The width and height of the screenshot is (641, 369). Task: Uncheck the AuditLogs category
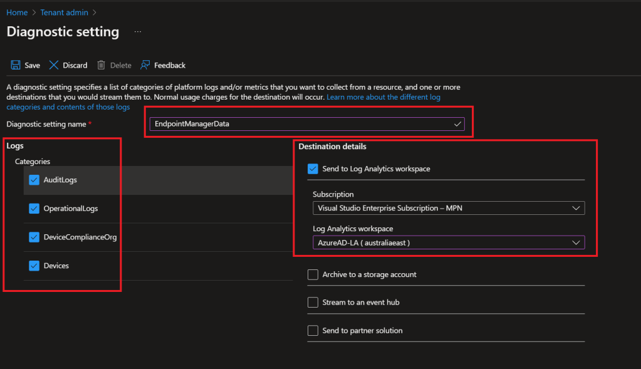tap(34, 180)
